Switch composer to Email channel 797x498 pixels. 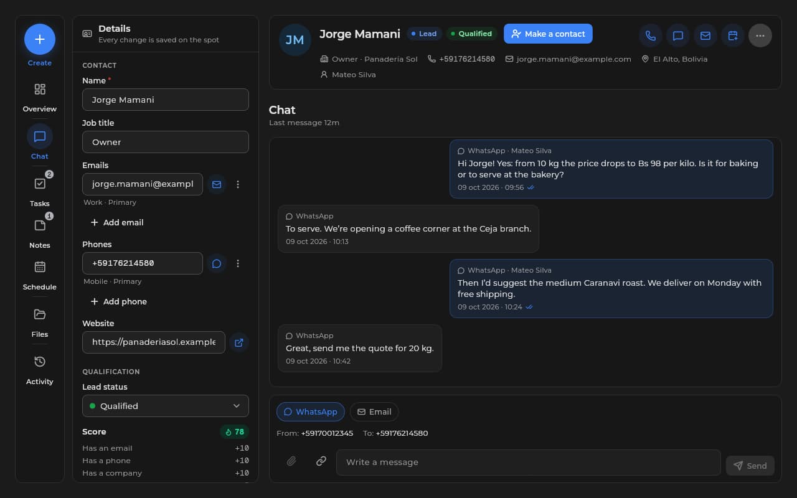374,411
